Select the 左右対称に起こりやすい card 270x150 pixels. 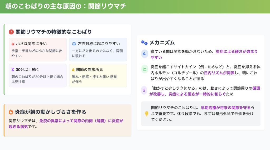click(x=98, y=50)
